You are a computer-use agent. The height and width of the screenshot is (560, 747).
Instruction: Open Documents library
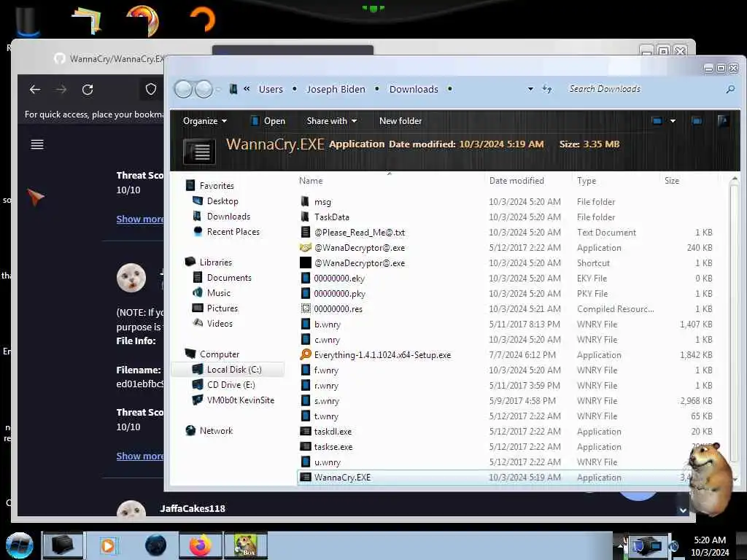[x=228, y=278]
